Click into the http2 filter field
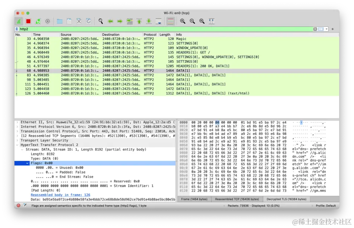 166,29
